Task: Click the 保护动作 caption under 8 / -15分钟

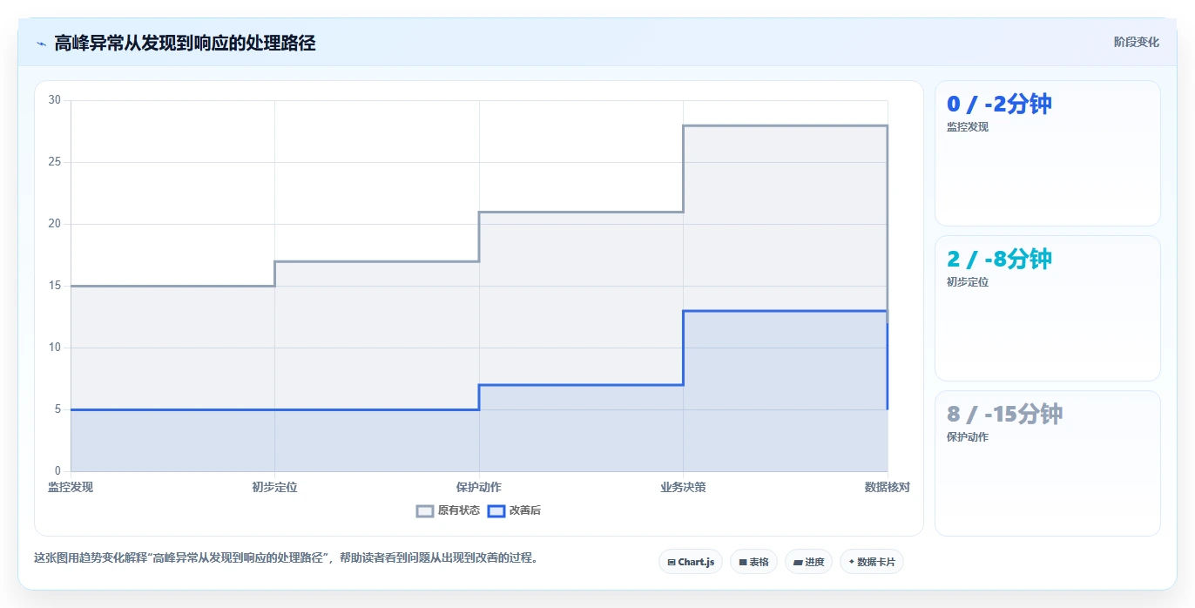Action: point(968,437)
